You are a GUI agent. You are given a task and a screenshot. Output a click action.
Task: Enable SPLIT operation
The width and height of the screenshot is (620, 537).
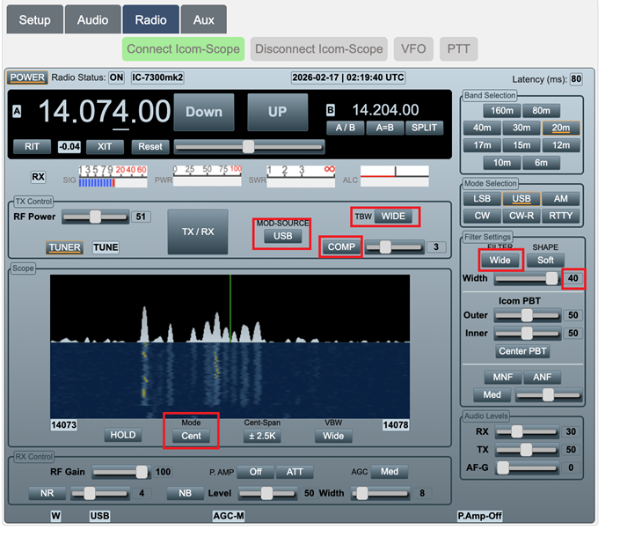click(423, 128)
